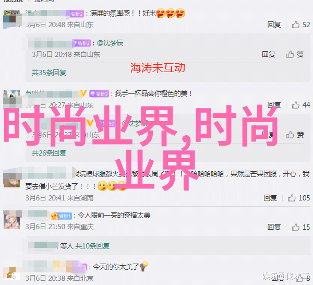Expand the 共10条回复 replies

(x=92, y=246)
